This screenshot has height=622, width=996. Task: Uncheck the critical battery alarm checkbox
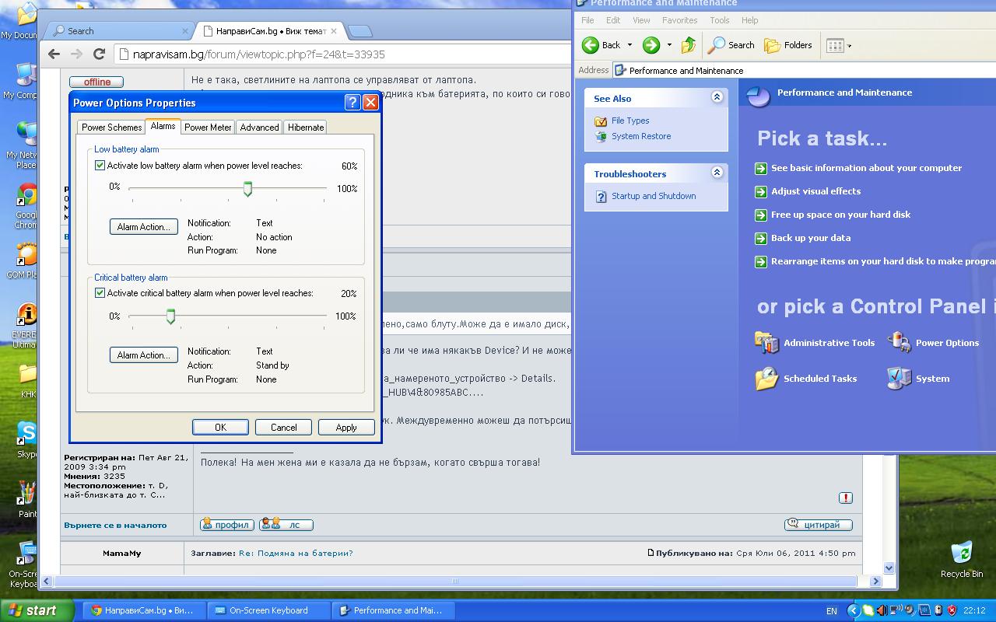[x=100, y=293]
